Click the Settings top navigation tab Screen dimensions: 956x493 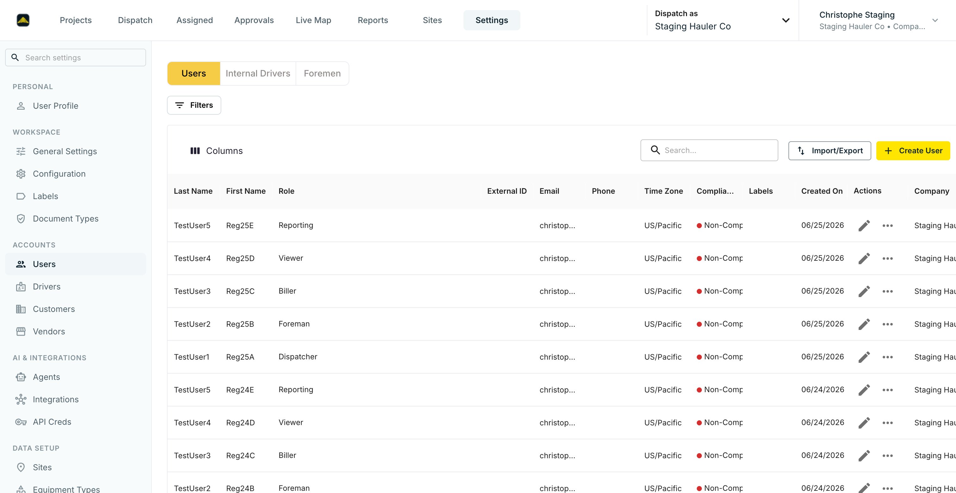(x=491, y=20)
